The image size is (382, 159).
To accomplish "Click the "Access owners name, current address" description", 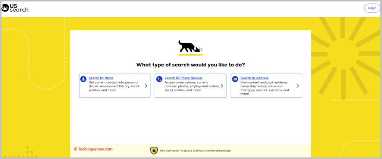I will (192, 86).
